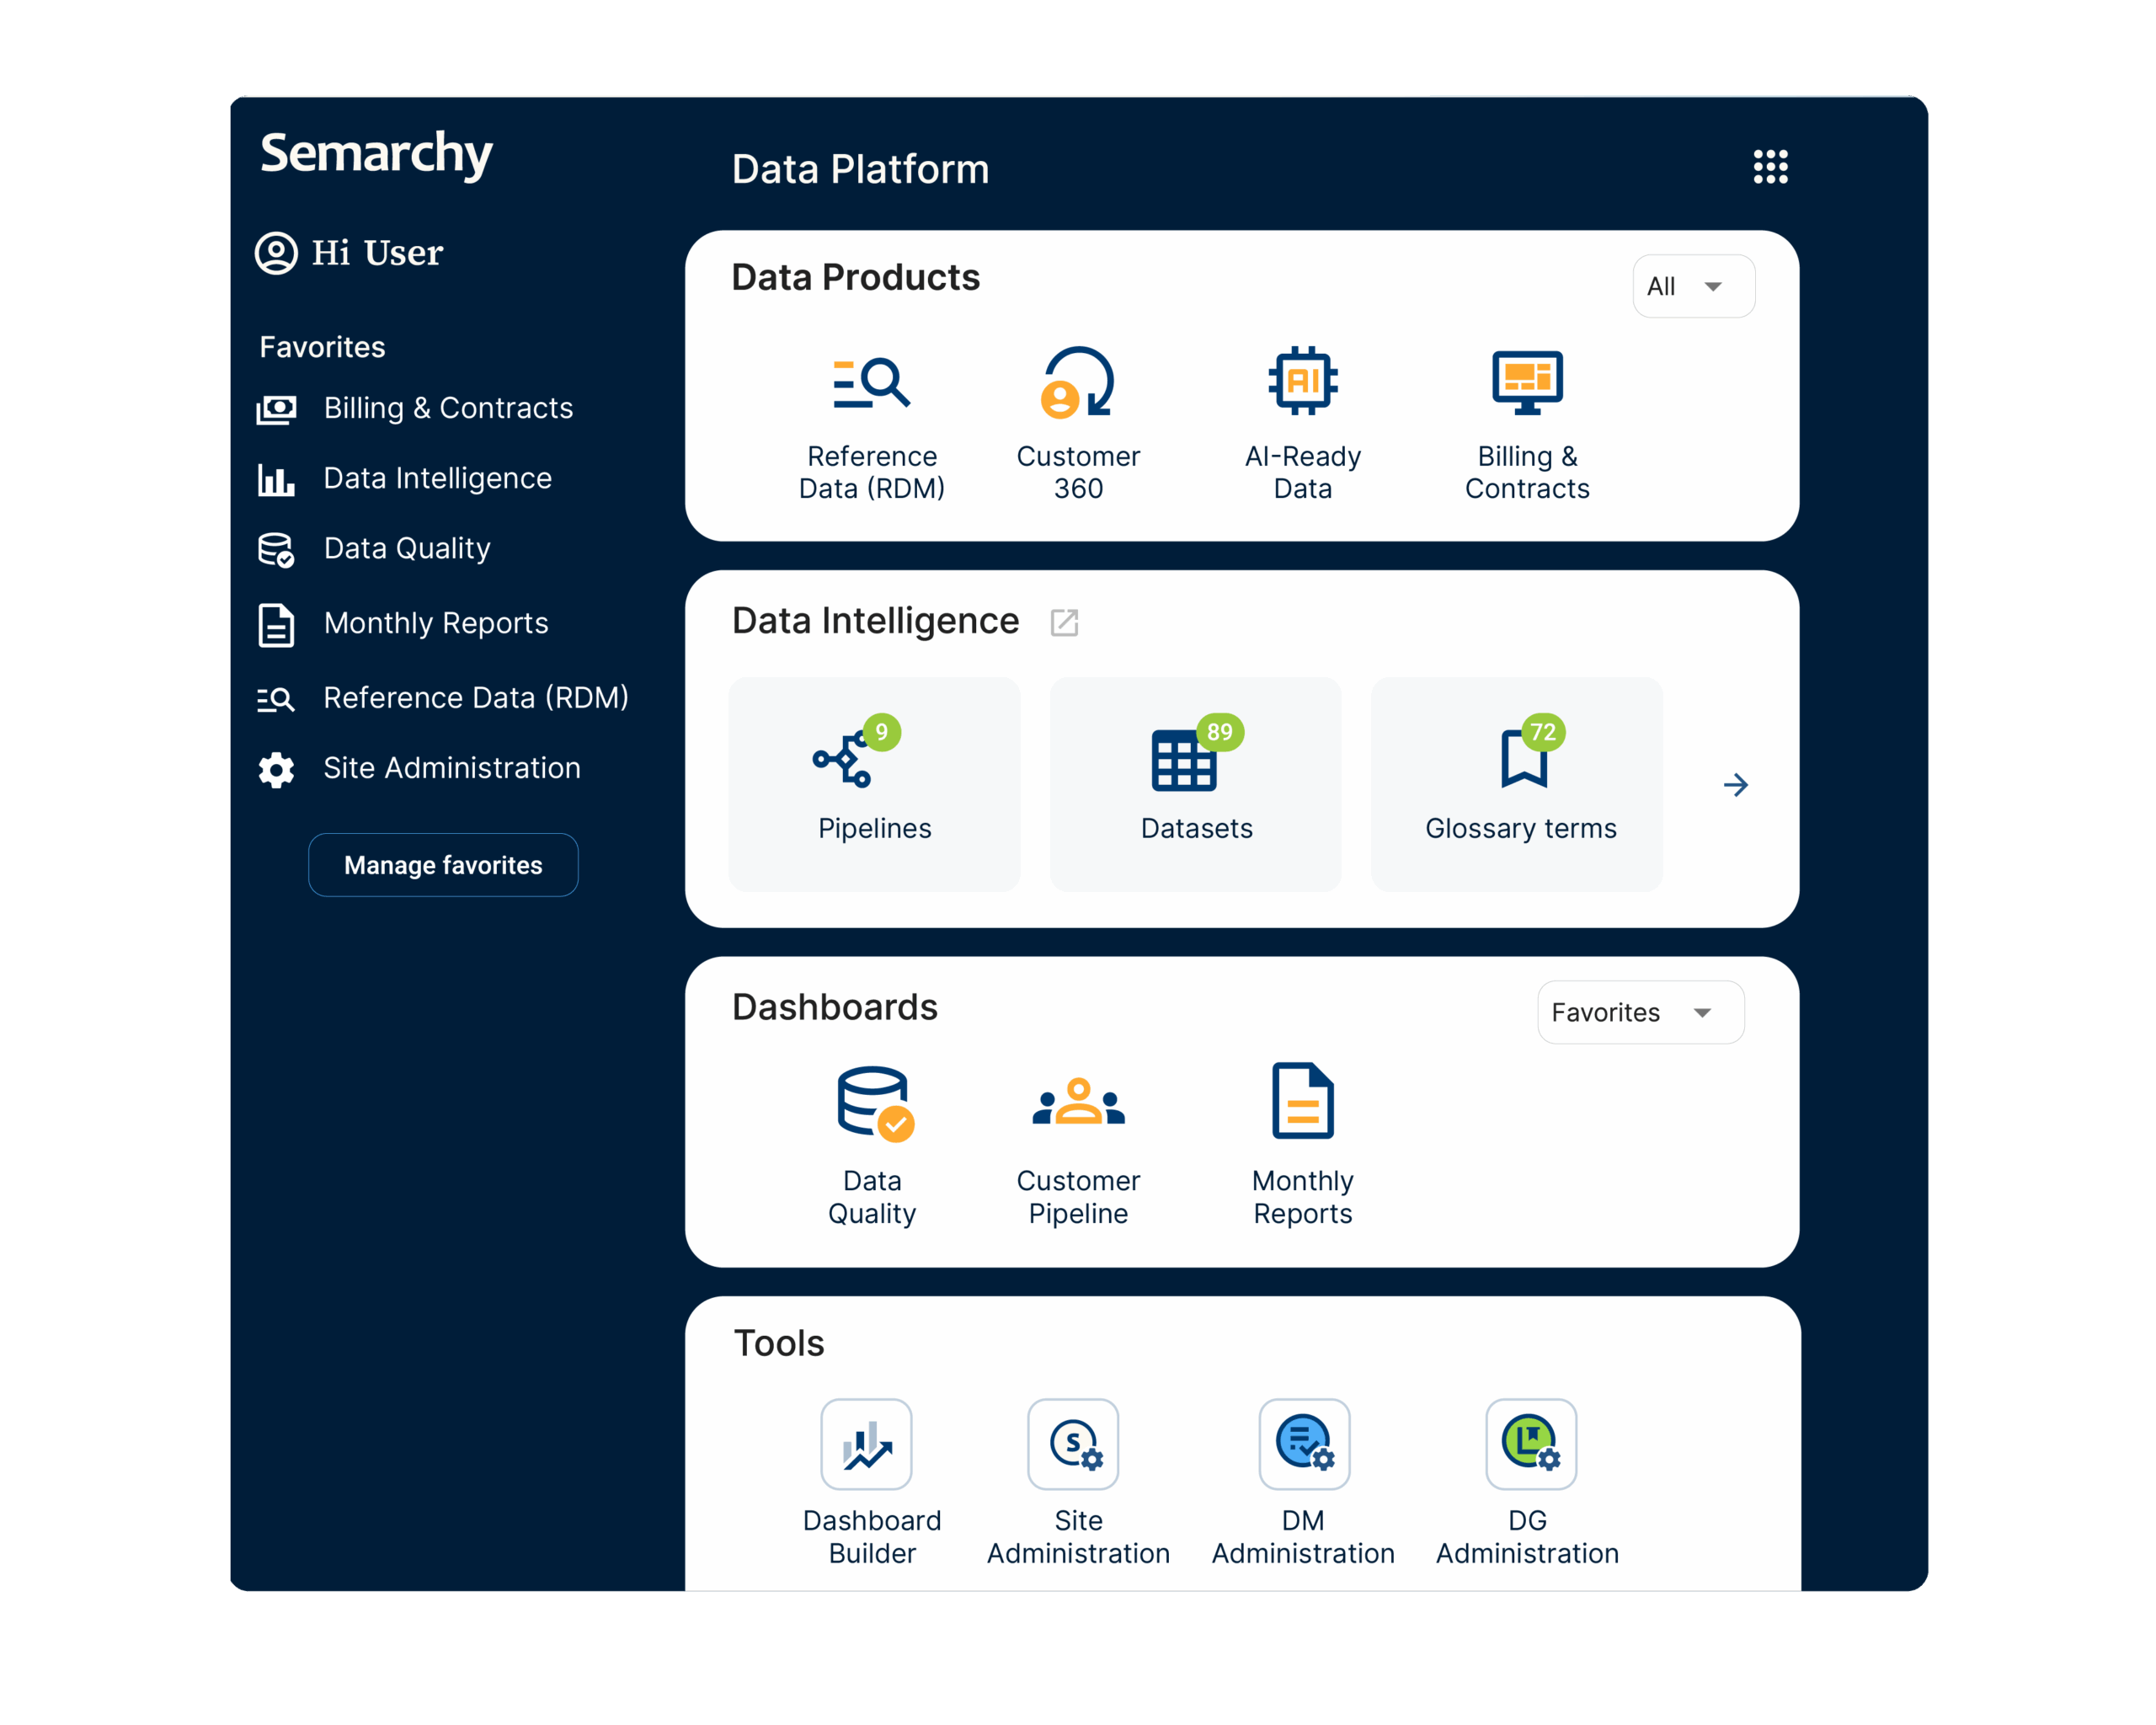Image resolution: width=2156 pixels, height=1725 pixels.
Task: Open the DM Administration tool
Action: (x=1302, y=1483)
